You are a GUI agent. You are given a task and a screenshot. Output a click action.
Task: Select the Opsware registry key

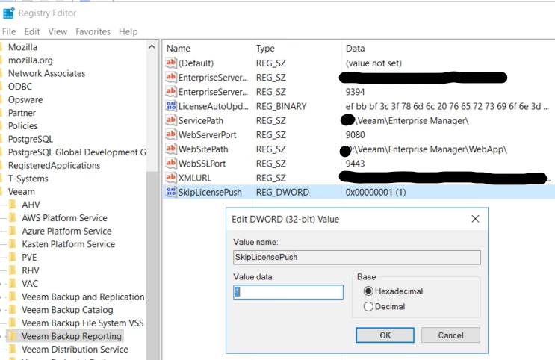coord(25,99)
